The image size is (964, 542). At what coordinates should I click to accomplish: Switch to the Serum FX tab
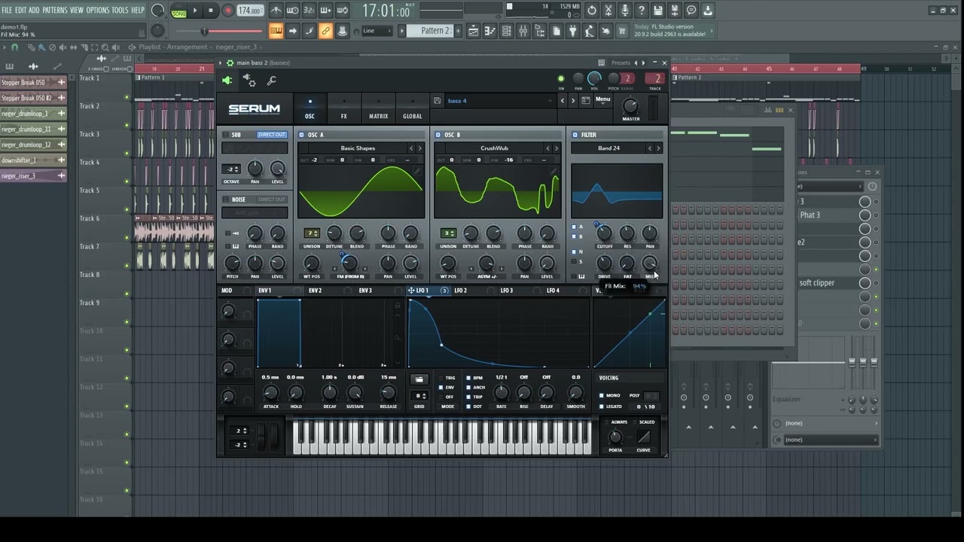point(344,108)
